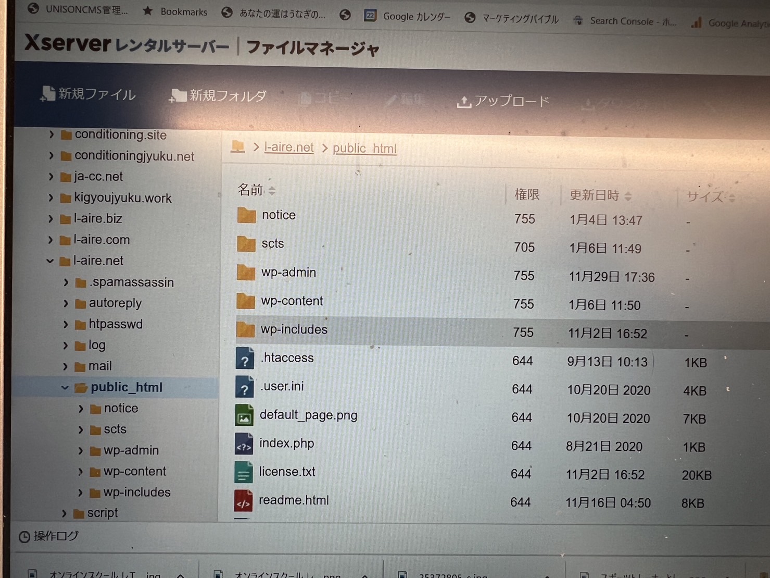The width and height of the screenshot is (770, 578).
Task: Open the 操作ログ operation log panel
Action: click(49, 536)
